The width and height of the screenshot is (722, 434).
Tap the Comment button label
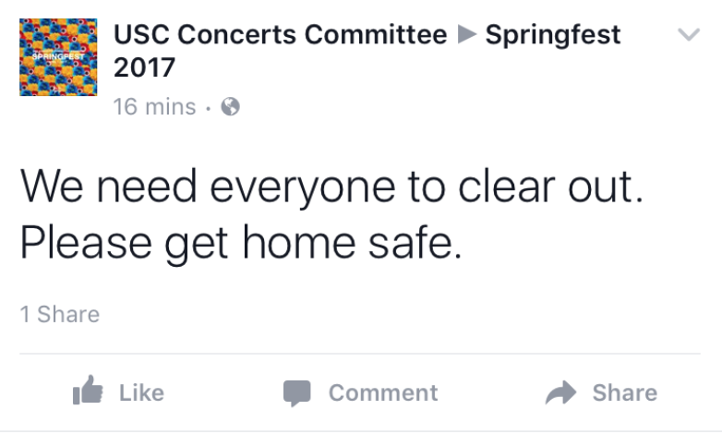[383, 393]
